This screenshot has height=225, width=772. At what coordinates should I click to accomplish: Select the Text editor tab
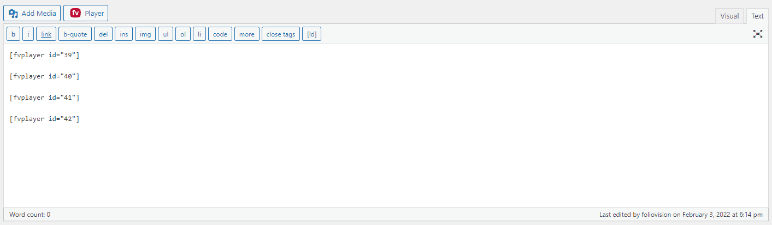[757, 16]
